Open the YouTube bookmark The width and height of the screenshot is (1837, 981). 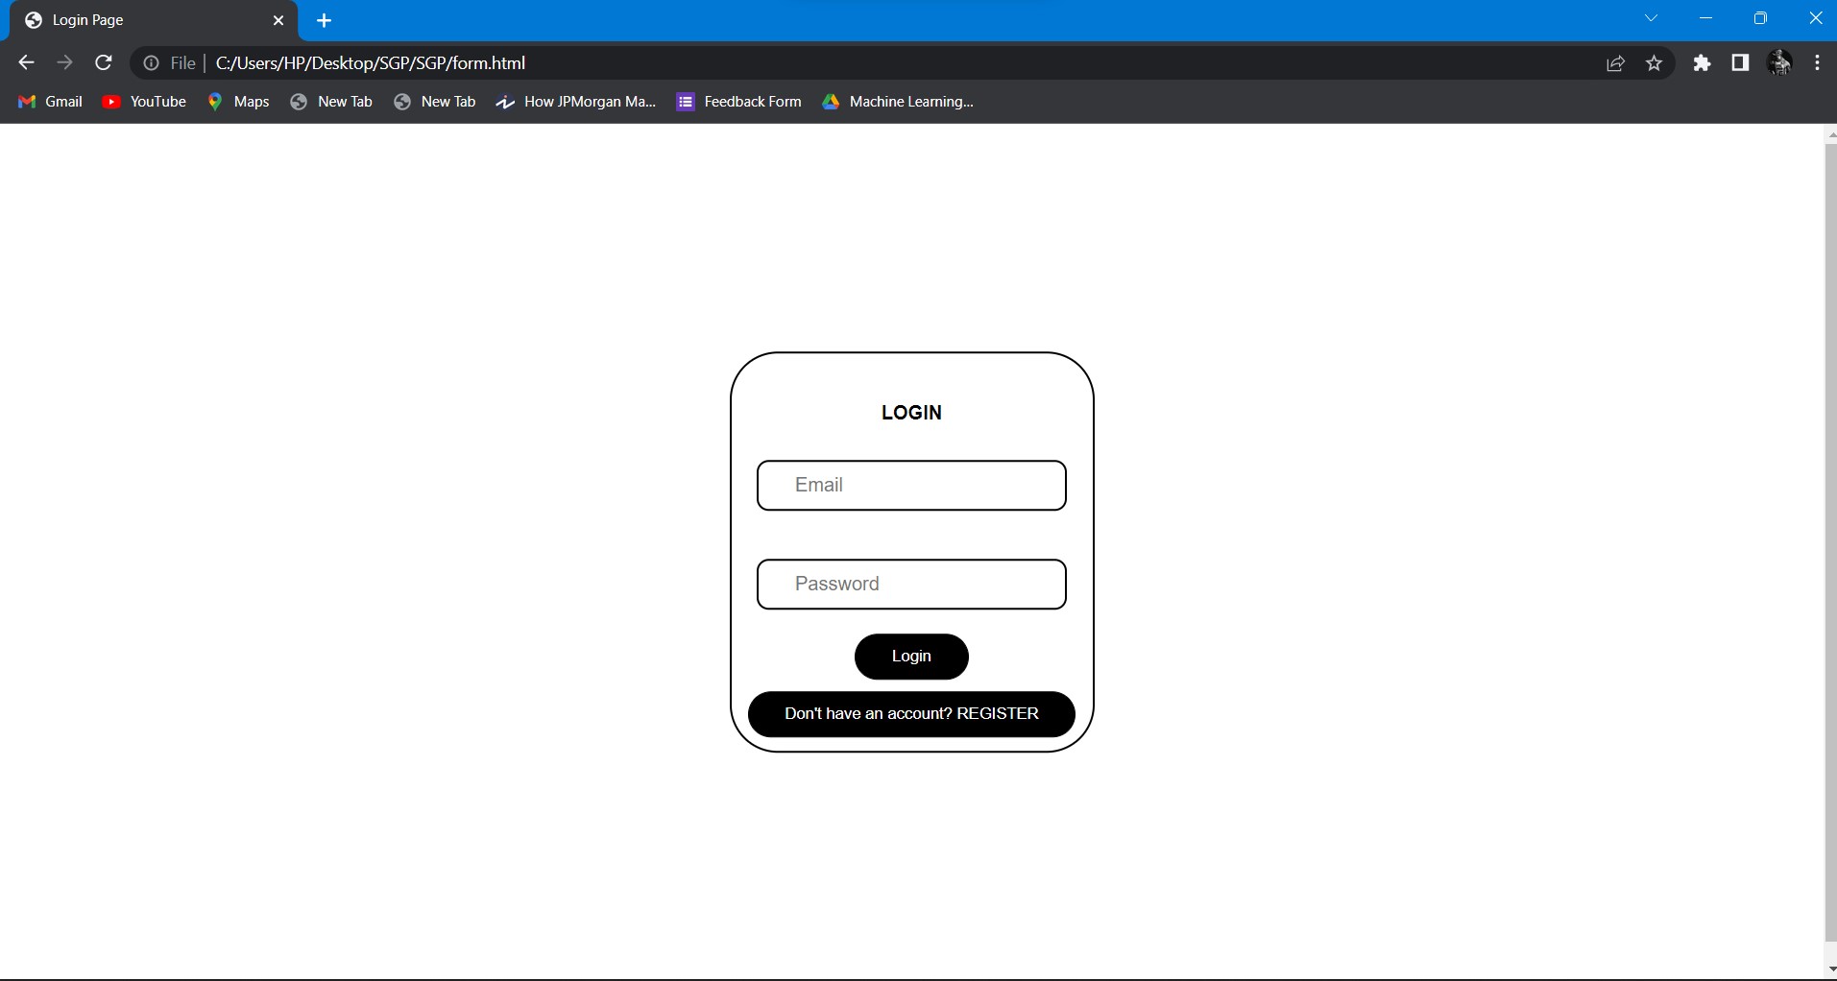click(x=144, y=102)
